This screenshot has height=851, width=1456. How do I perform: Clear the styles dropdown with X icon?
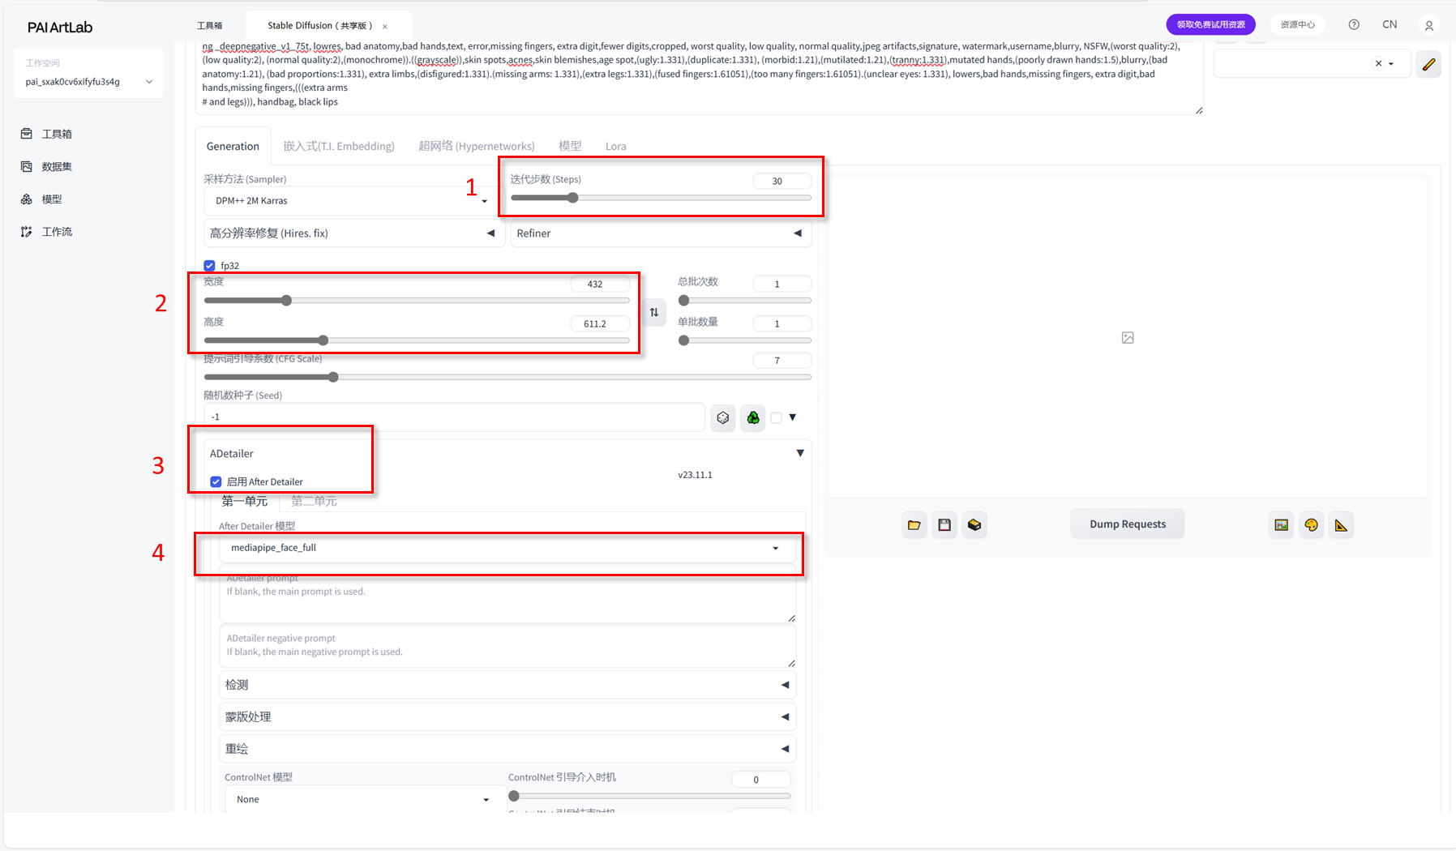1378,63
